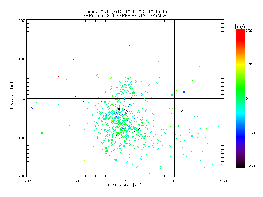Screen dimensions: 263x197
Task: Click the colorbar's '-100' scale label
Action: pyautogui.click(x=250, y=133)
